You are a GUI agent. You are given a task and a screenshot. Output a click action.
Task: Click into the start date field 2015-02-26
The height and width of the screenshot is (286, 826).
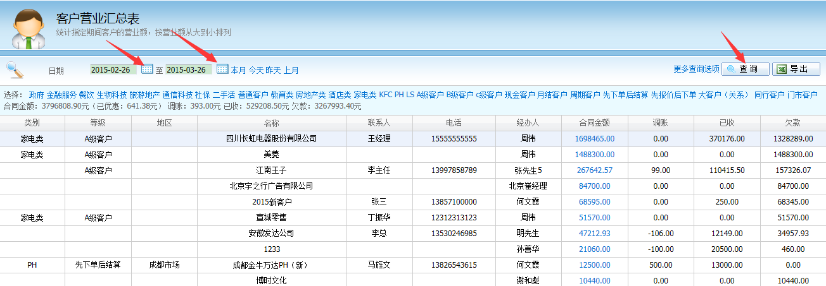coord(113,69)
